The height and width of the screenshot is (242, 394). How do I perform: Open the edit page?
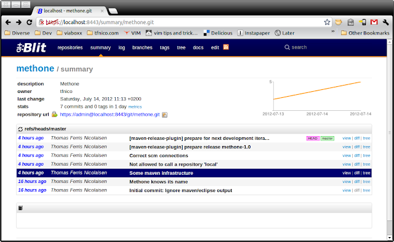tap(215, 47)
